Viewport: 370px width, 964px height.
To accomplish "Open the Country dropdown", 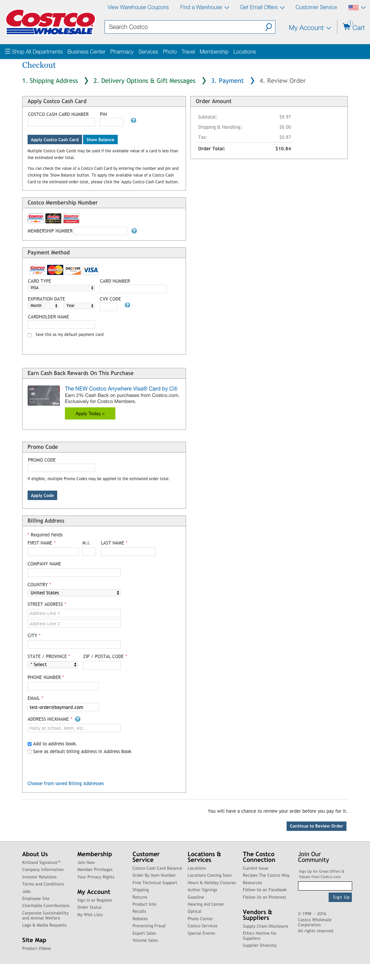I will coord(74,593).
